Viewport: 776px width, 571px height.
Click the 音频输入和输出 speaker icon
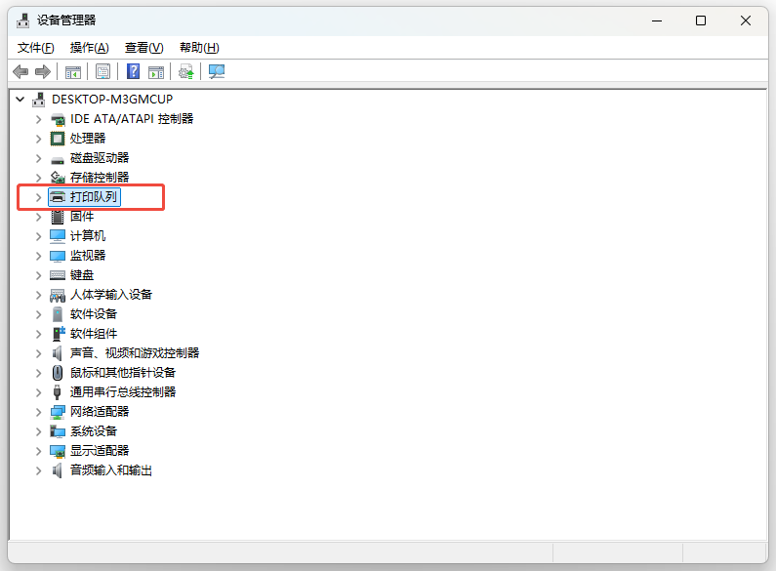pos(58,470)
